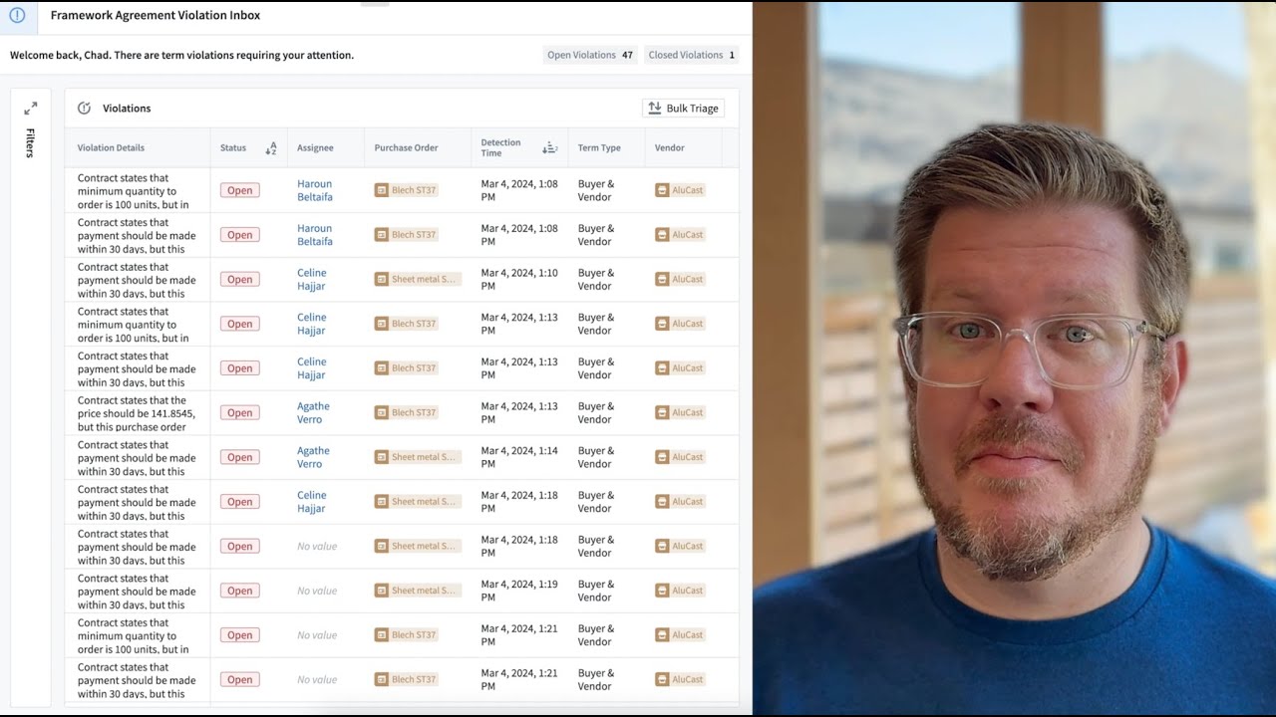Show Closed Violations 1 counter
Image resolution: width=1276 pixels, height=717 pixels.
[x=692, y=55]
